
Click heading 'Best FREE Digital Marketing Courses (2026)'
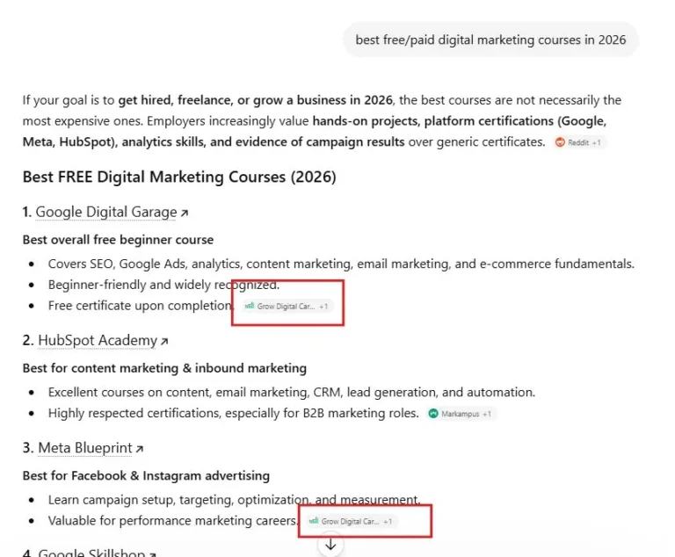(x=179, y=177)
